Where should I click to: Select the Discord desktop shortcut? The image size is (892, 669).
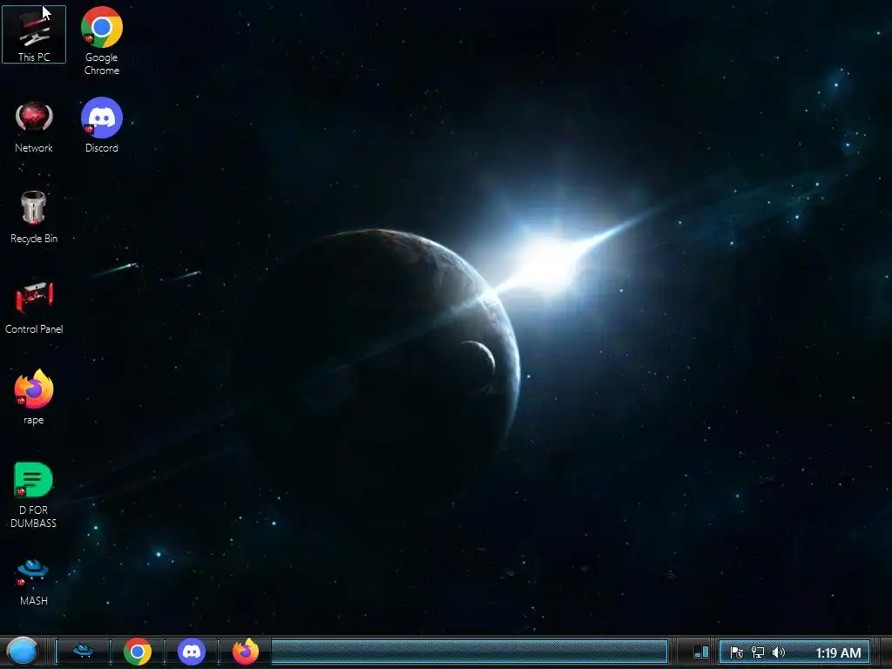coord(101,125)
